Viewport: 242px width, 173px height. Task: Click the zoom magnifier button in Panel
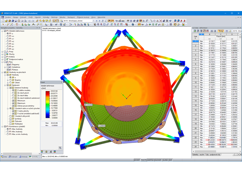60,148
